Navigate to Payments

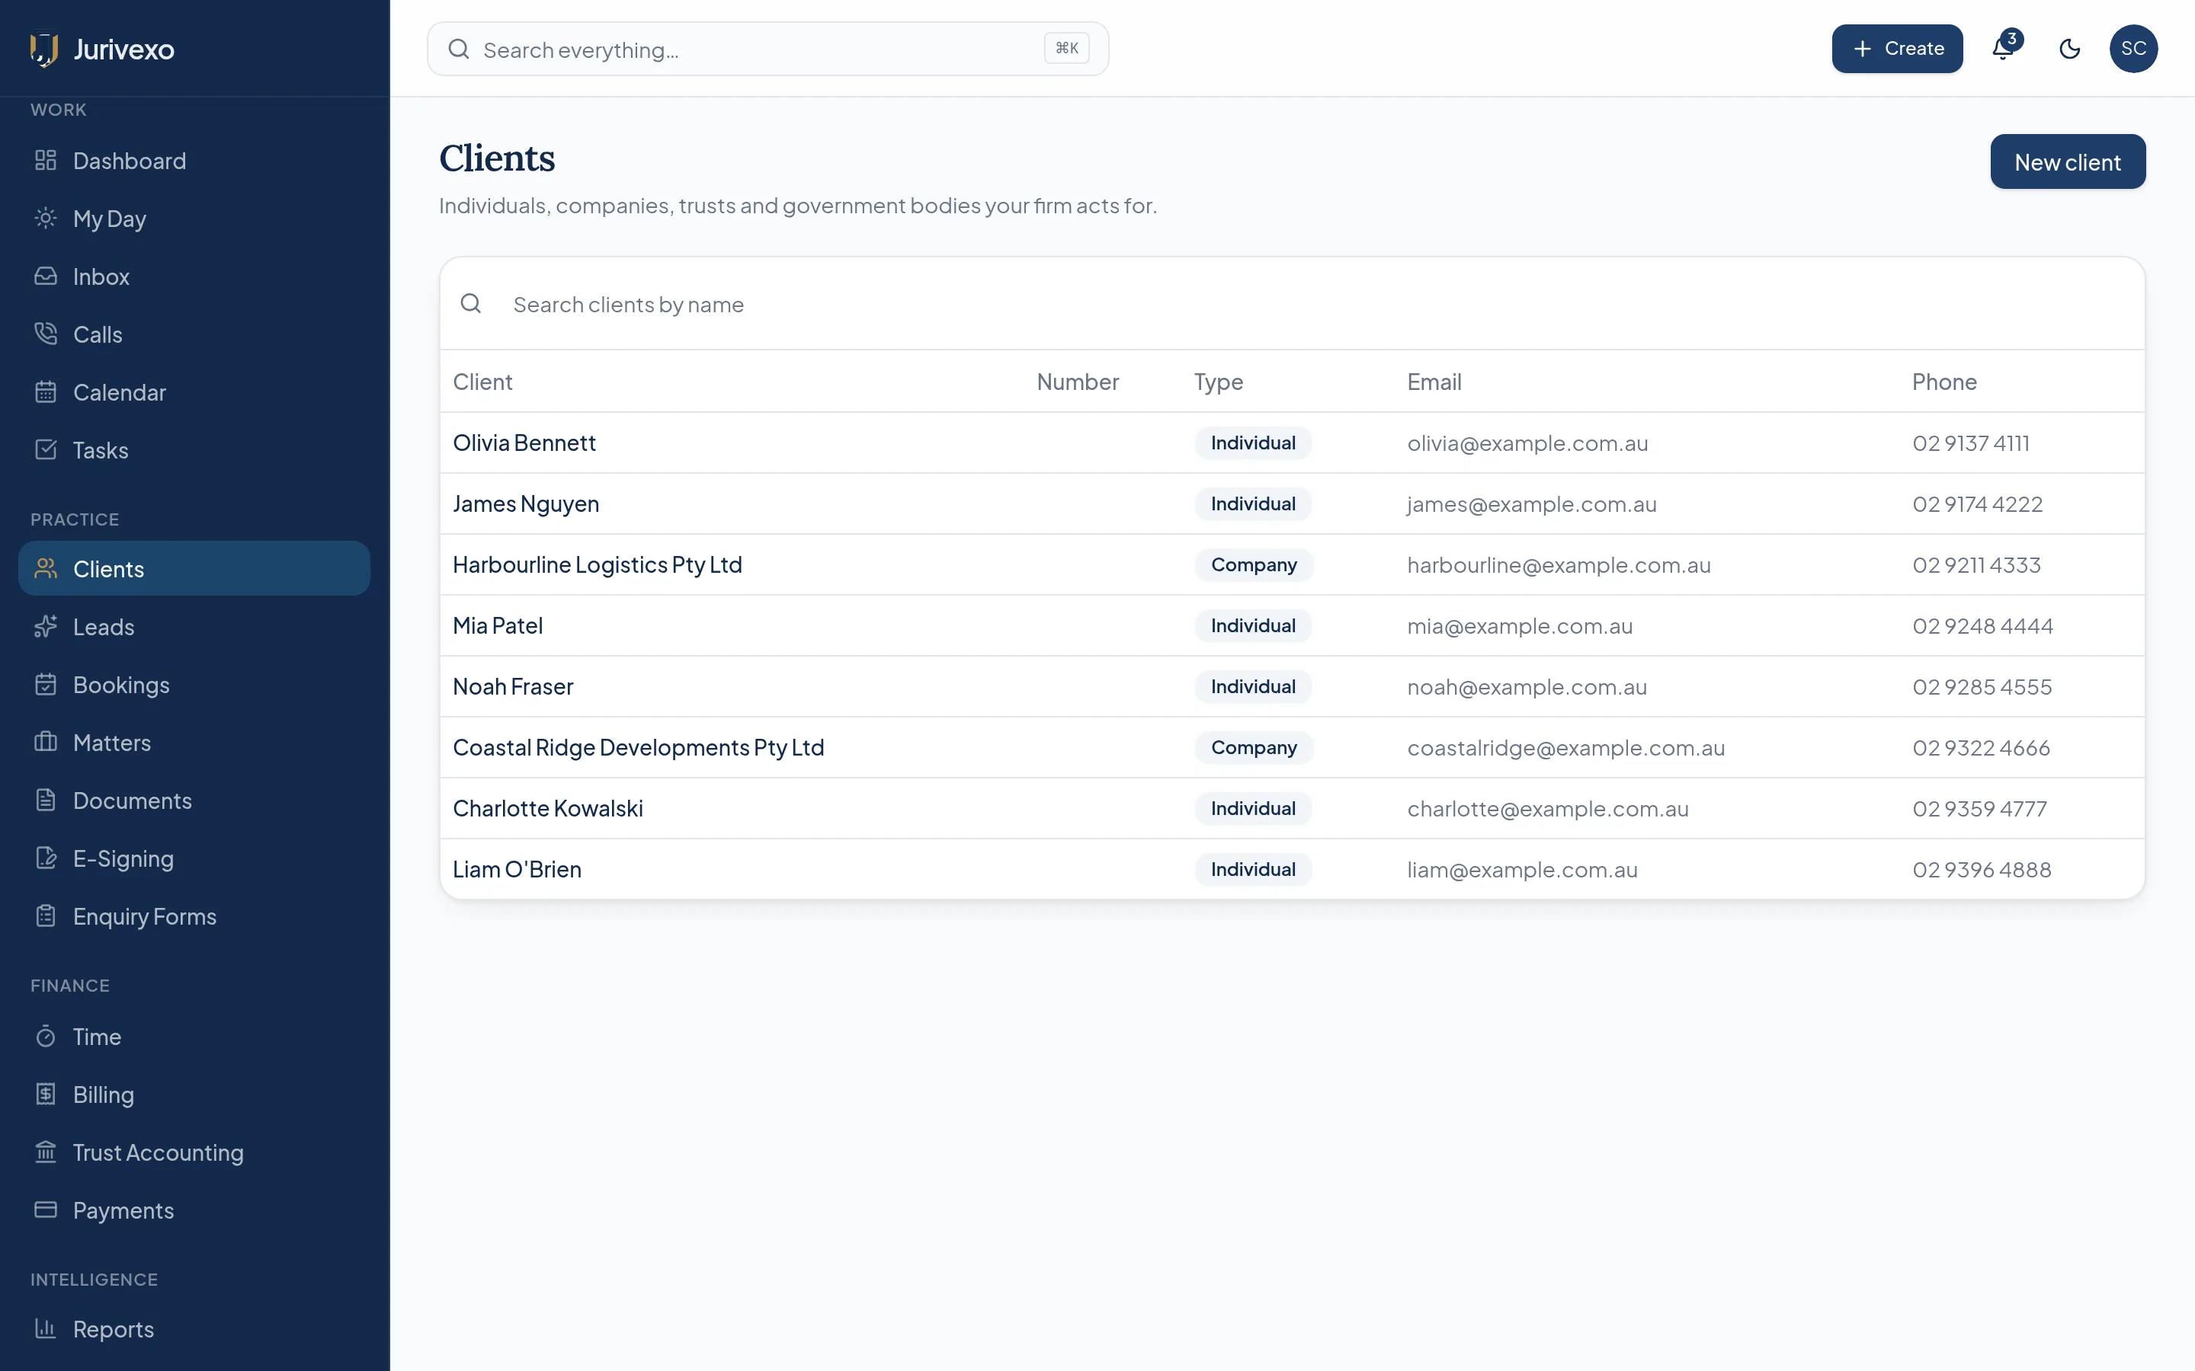pos(194,1210)
